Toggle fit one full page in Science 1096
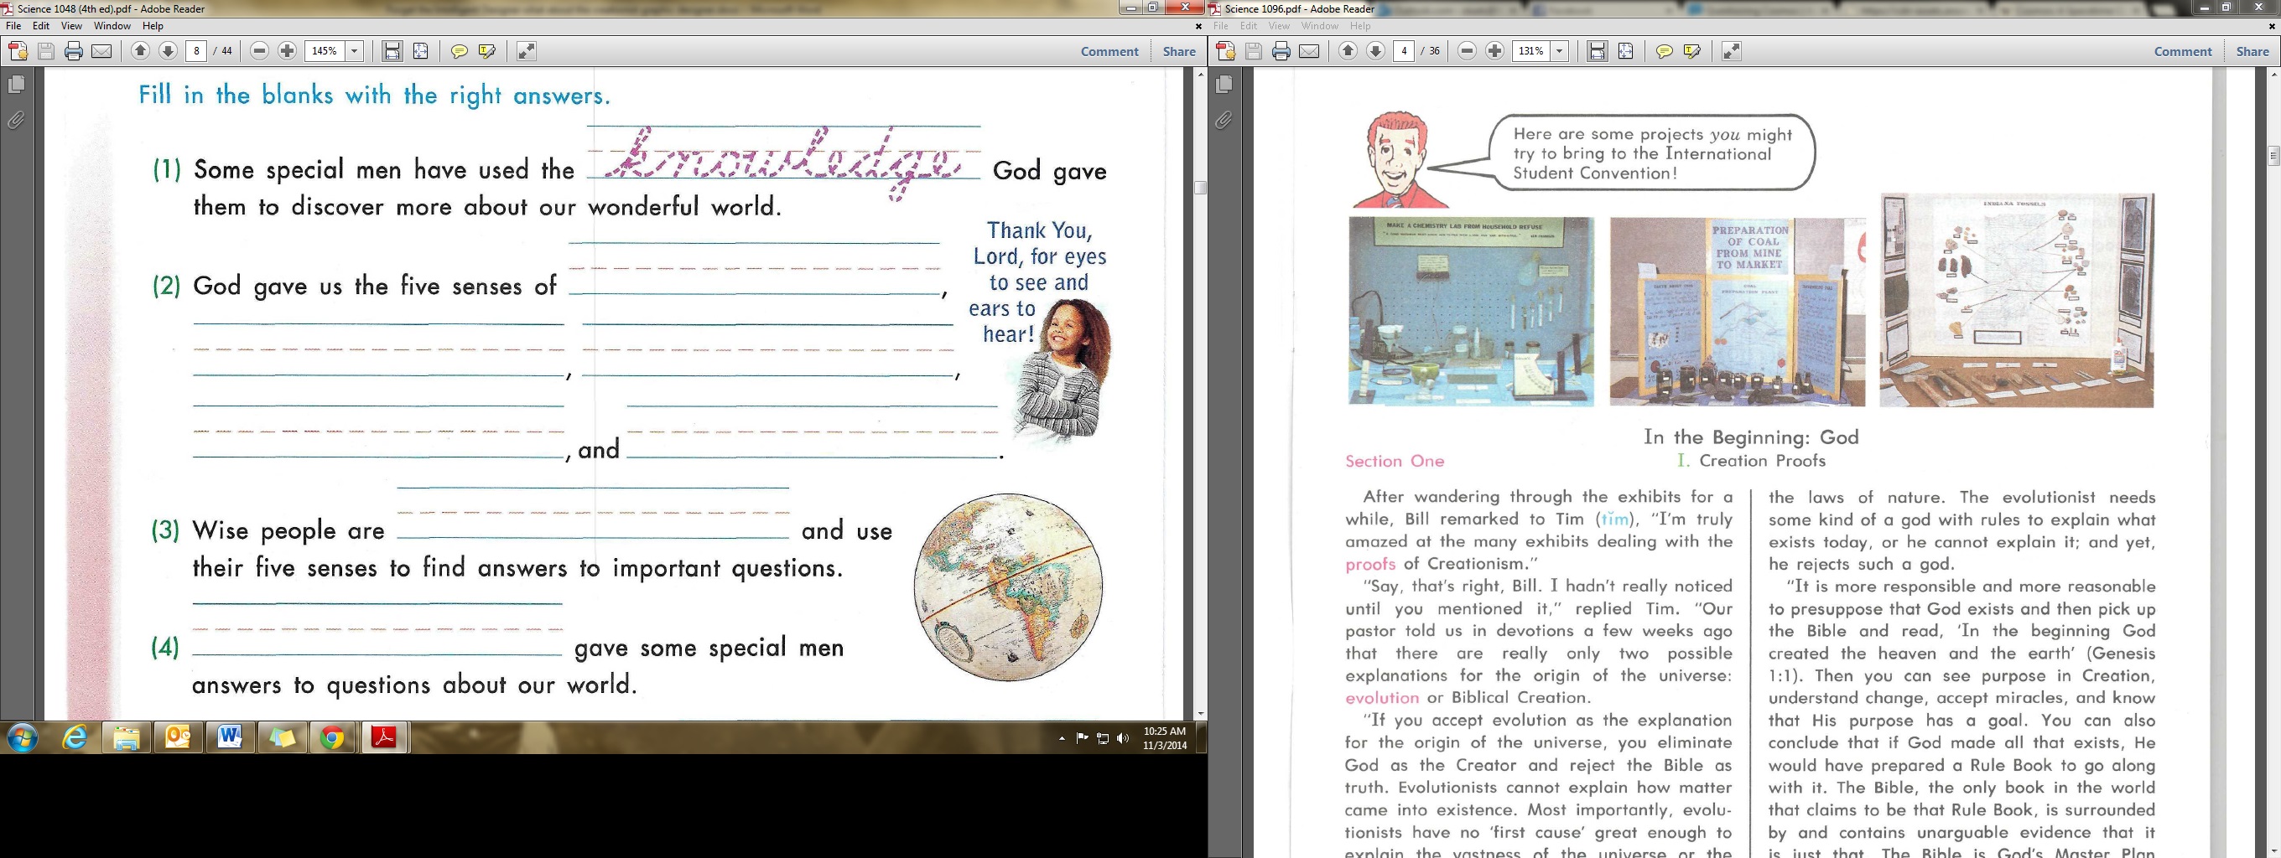The width and height of the screenshot is (2281, 858). pos(1625,51)
